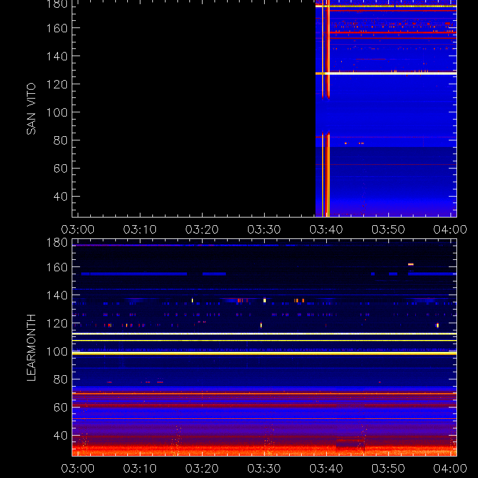Viewport: 478px width, 478px height.
Task: Click the black no-data region of San Vito plot
Action: coord(194,110)
